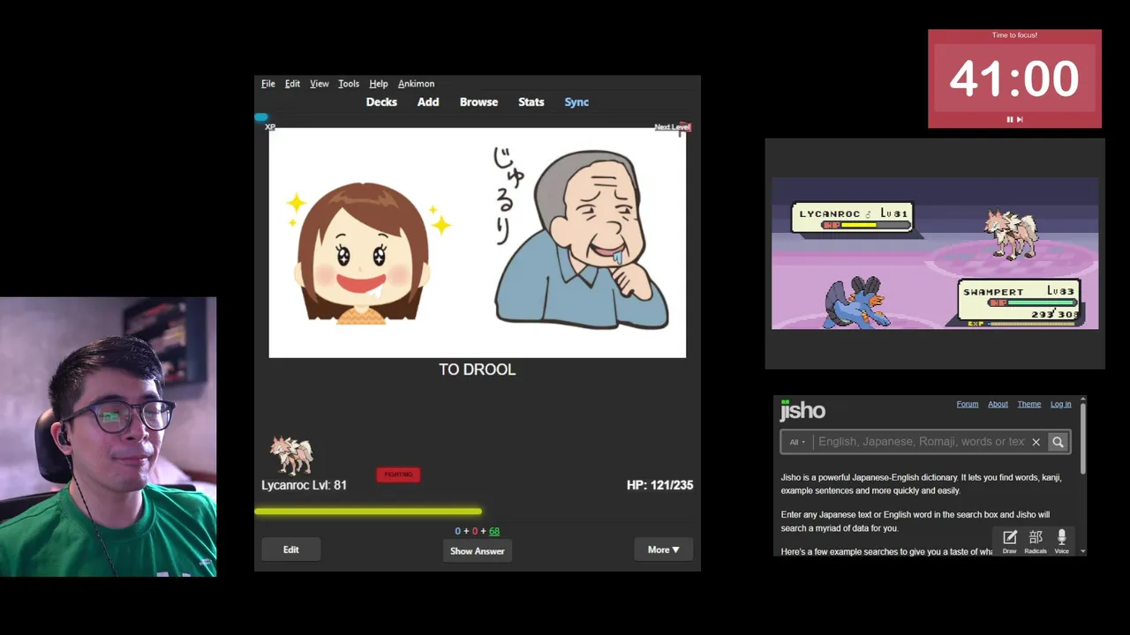This screenshot has height=635, width=1130.
Task: Go to Decks screen
Action: pyautogui.click(x=381, y=102)
